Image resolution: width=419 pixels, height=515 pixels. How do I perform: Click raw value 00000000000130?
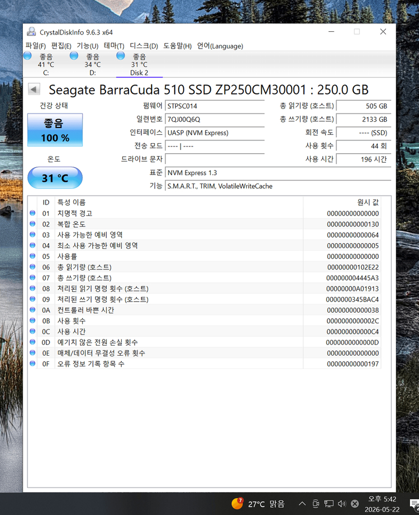pyautogui.click(x=353, y=224)
